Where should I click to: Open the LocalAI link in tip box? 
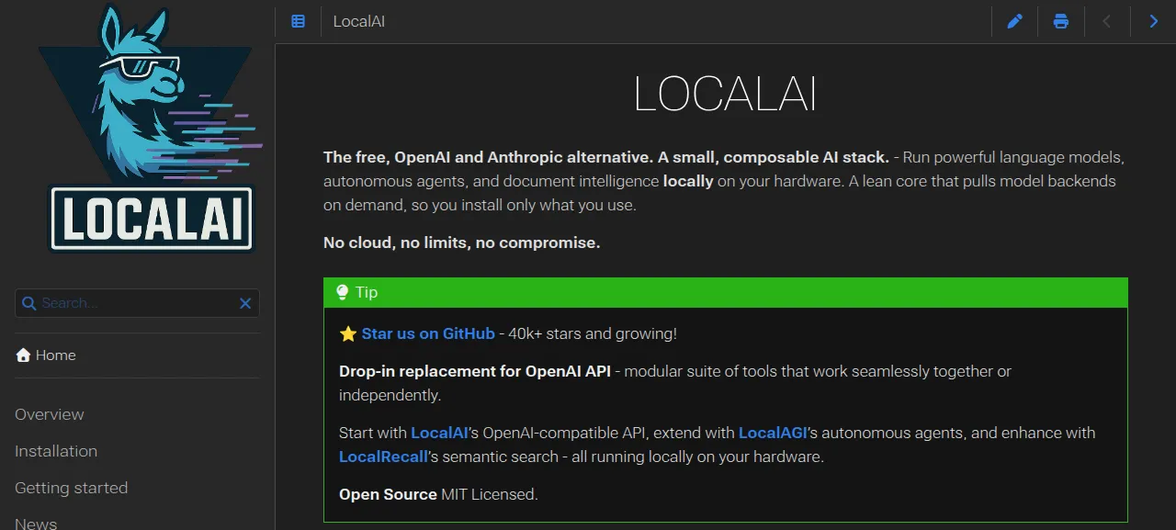point(440,433)
